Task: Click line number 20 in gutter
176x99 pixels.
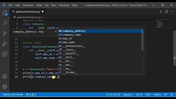Action: [x=16, y=69]
